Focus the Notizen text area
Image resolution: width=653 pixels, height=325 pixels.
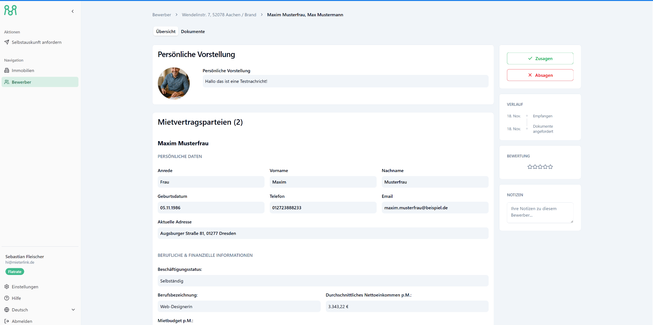pos(540,212)
